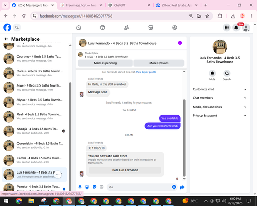Expand the Chat members section
Screen dimensions: 257x206
(219, 98)
